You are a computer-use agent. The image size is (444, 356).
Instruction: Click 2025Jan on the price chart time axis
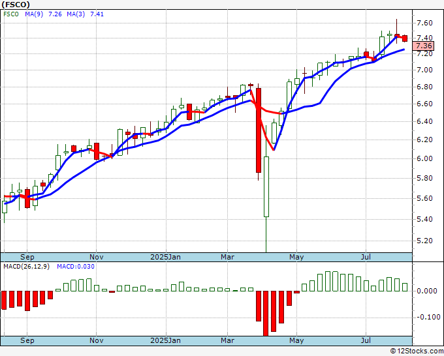pos(165,257)
